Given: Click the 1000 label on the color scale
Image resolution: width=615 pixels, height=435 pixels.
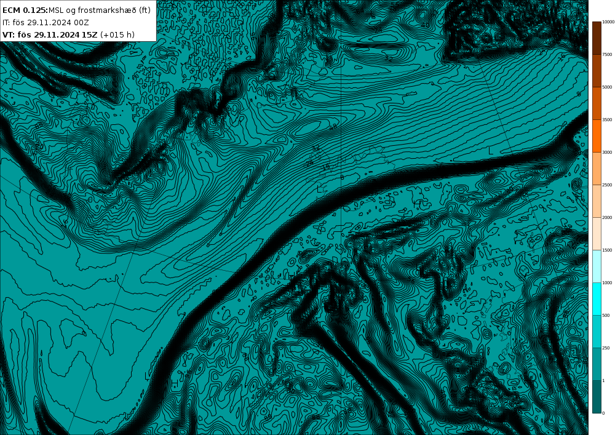Looking at the screenshot, I should click(607, 282).
